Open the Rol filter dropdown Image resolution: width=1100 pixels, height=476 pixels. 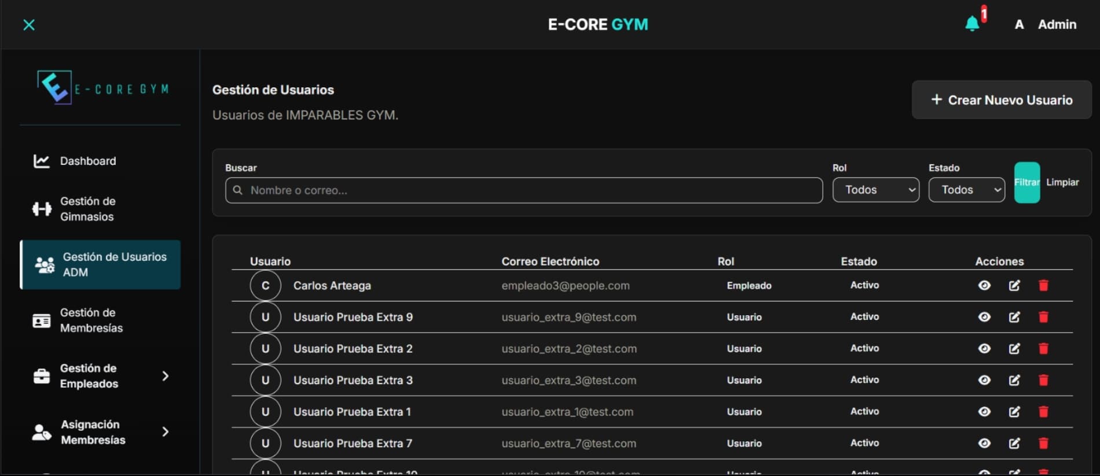(876, 190)
